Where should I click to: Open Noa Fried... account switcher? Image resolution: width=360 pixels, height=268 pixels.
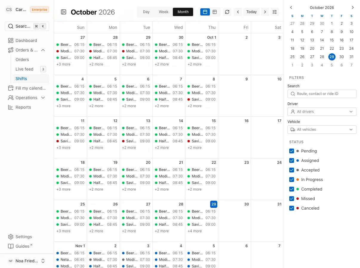[x=27, y=261]
